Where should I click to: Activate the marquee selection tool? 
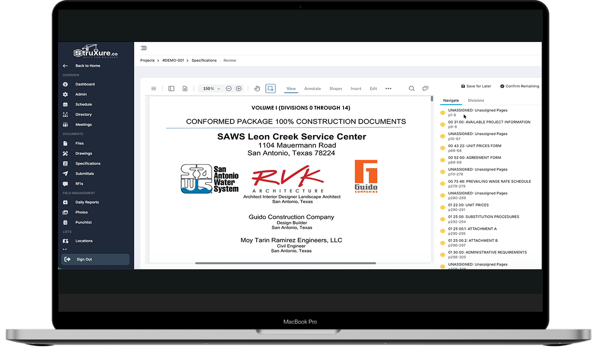tap(271, 88)
